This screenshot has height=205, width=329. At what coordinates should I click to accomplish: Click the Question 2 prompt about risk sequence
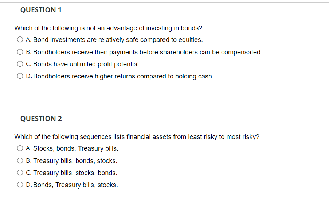[137, 137]
